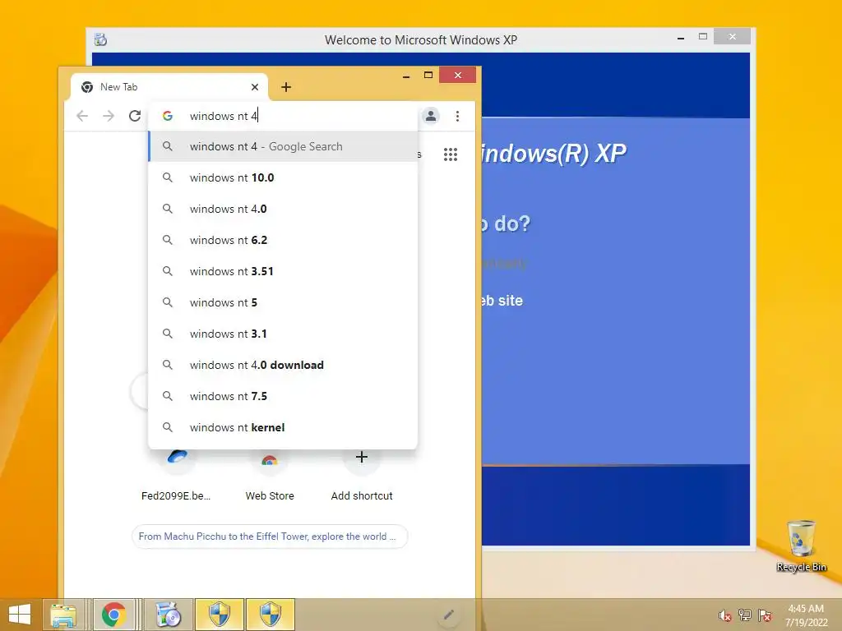842x631 pixels.
Task: Click the 'eb site' link in XP window
Action: 502,301
